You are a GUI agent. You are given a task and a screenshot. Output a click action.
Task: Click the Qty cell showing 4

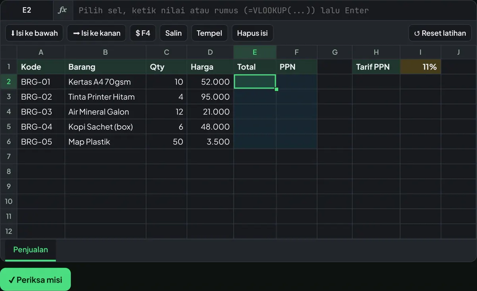[x=167, y=97]
